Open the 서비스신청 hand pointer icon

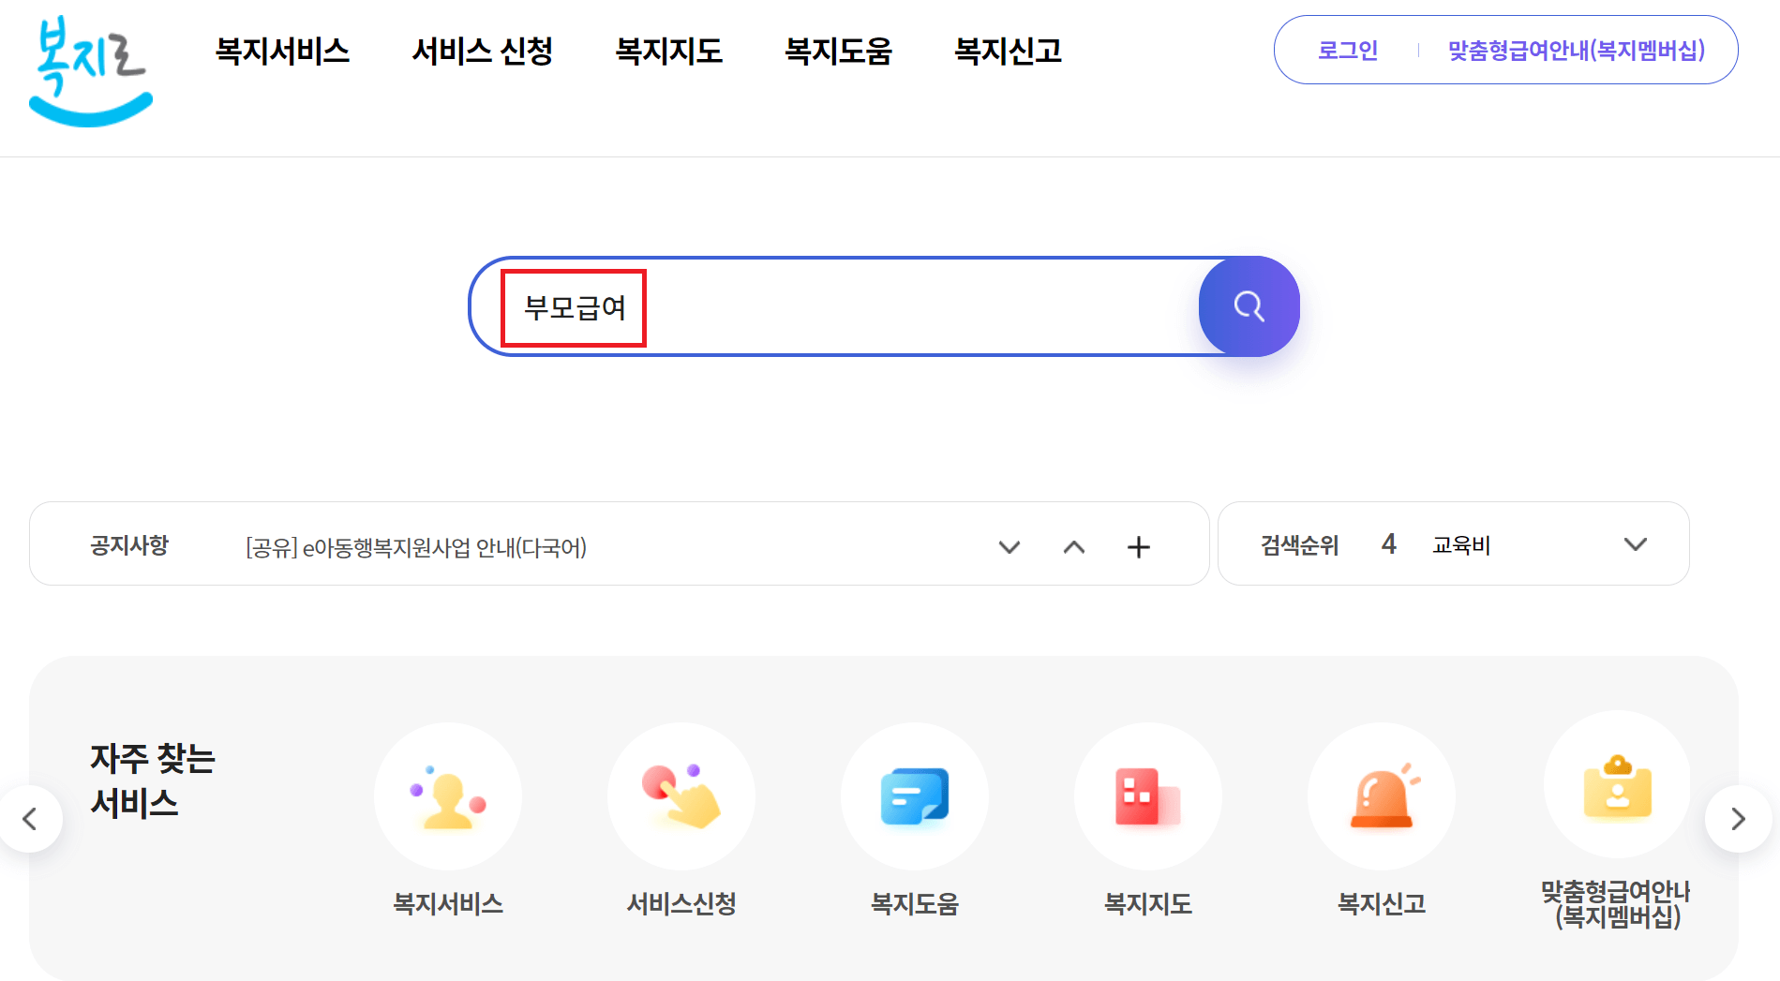(681, 796)
